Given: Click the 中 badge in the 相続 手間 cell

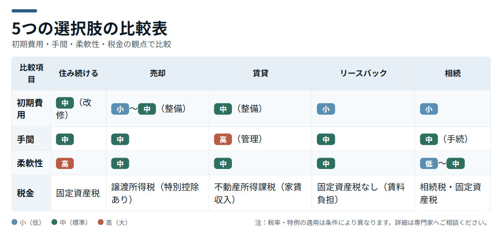Looking at the screenshot, I should (x=429, y=140).
